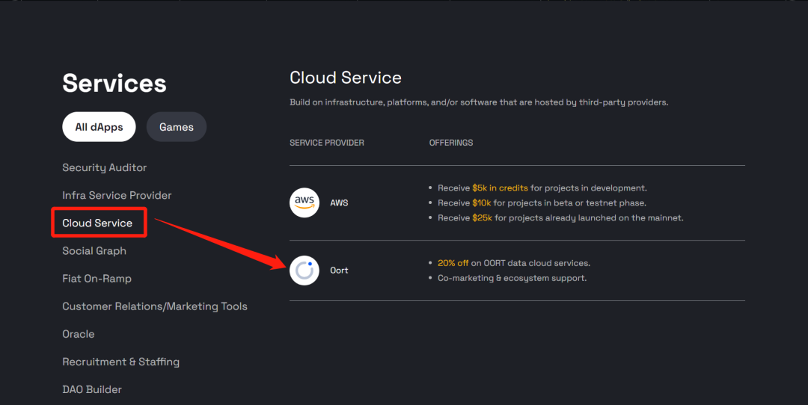Viewport: 808px width, 405px height.
Task: Switch to the Games filter pill
Action: 177,127
